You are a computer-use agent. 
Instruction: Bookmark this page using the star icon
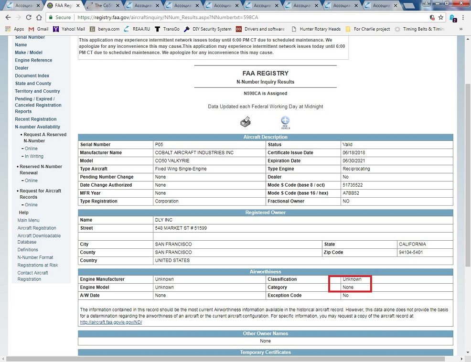click(x=440, y=17)
